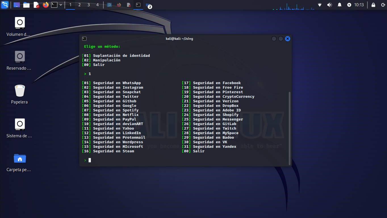Screen dimensions: 387x218
Task: Click 'Seguridad en Yahoo' entry
Action: 114,128
